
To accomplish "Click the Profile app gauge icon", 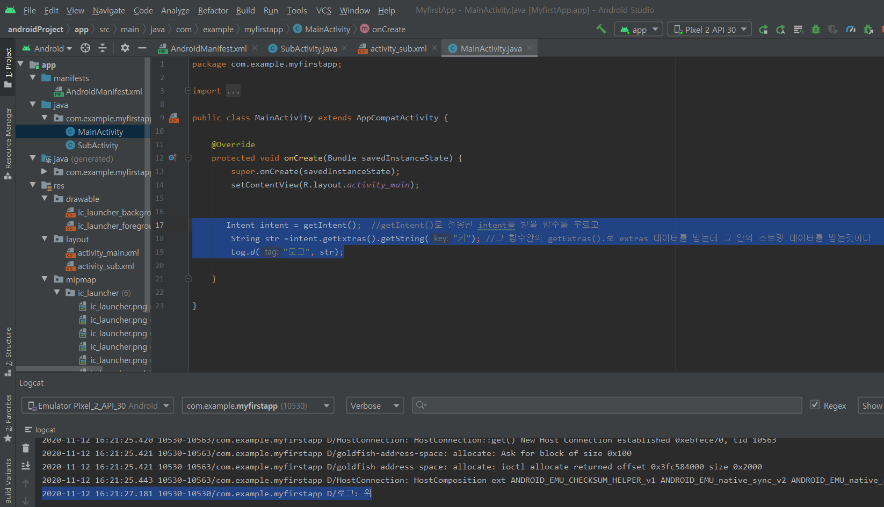I will coord(851,30).
